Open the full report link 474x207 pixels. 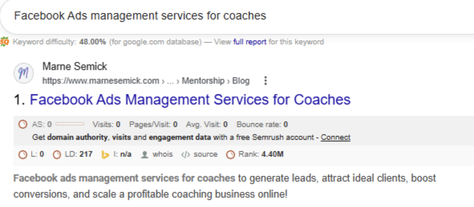250,42
